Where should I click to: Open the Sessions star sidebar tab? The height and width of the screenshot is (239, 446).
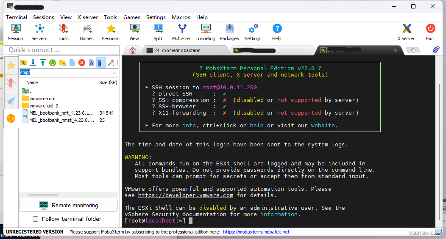pyautogui.click(x=11, y=66)
